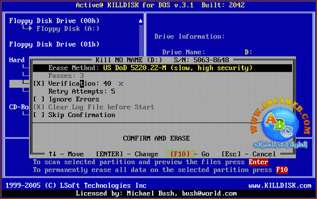Click the [Esc] Cancel hint
The image size is (317, 199).
point(248,154)
